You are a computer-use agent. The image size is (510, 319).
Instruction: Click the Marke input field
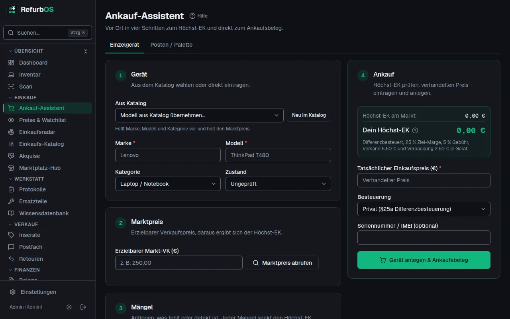tap(168, 155)
